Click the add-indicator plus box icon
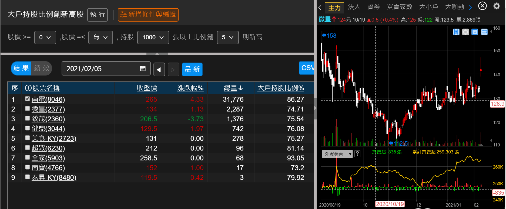The height and width of the screenshot is (209, 506). click(x=475, y=32)
